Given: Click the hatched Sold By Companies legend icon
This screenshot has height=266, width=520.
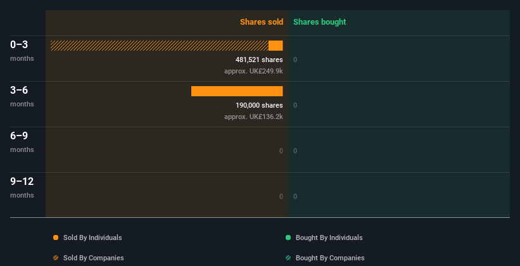Looking at the screenshot, I should click(x=56, y=258).
